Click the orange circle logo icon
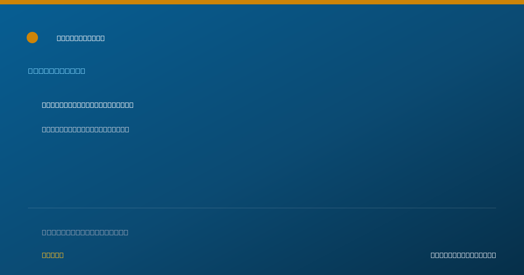This screenshot has width=524, height=275. point(32,38)
